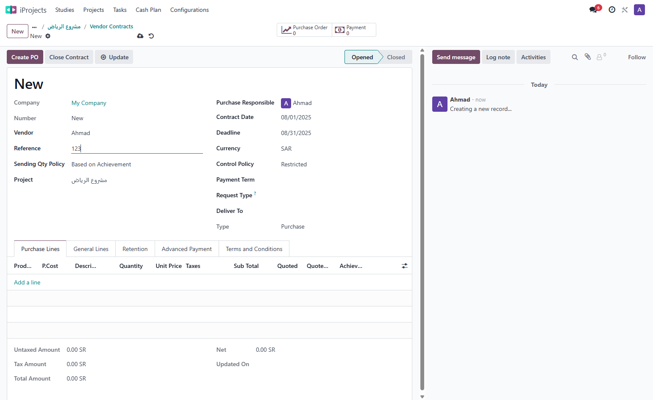Set status to Closed in the statusbar
Image resolution: width=653 pixels, height=400 pixels.
click(396, 57)
